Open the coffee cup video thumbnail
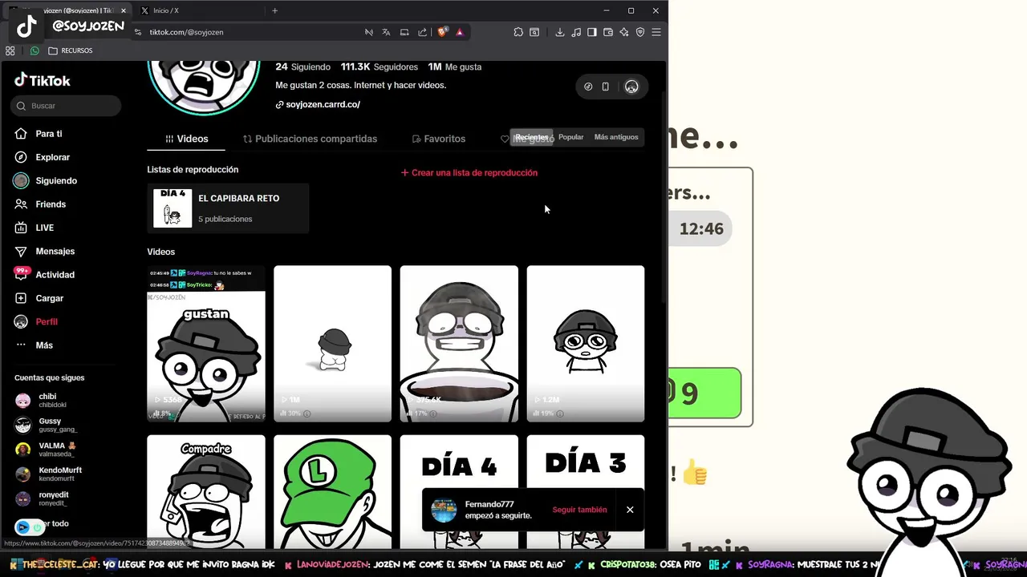The image size is (1027, 577). click(x=459, y=344)
